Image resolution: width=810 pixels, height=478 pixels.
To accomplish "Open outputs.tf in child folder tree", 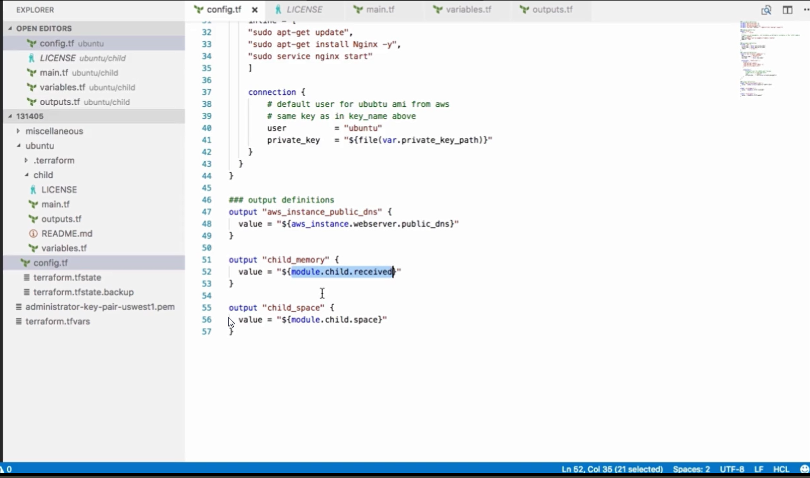I will (94, 220).
